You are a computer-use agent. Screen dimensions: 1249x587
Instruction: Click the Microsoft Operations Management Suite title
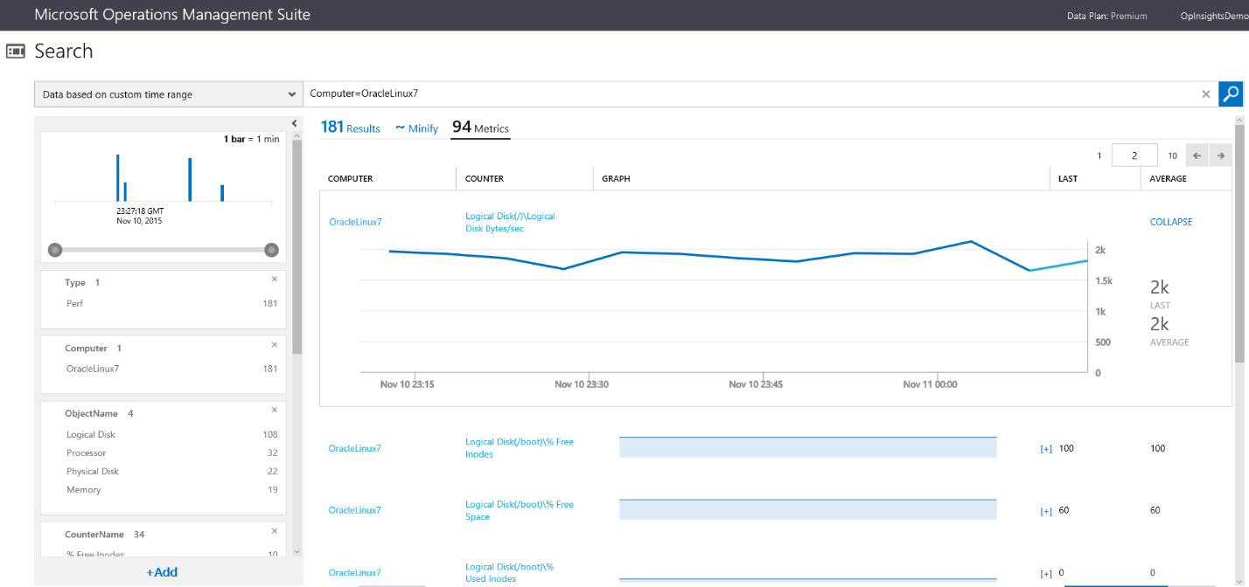tap(172, 15)
